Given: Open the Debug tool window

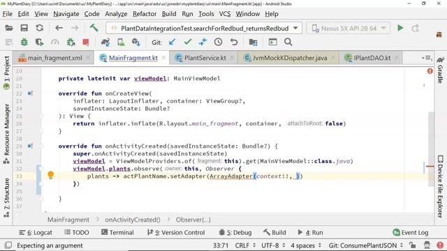Looking at the screenshot, I should [x=235, y=232].
